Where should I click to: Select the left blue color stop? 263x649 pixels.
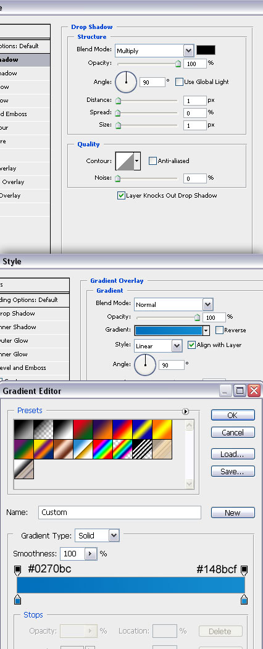point(17,599)
